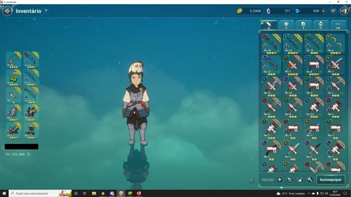Click equipped fire bow slot in left panel
Image resolution: width=351 pixels, height=197 pixels.
point(31,60)
